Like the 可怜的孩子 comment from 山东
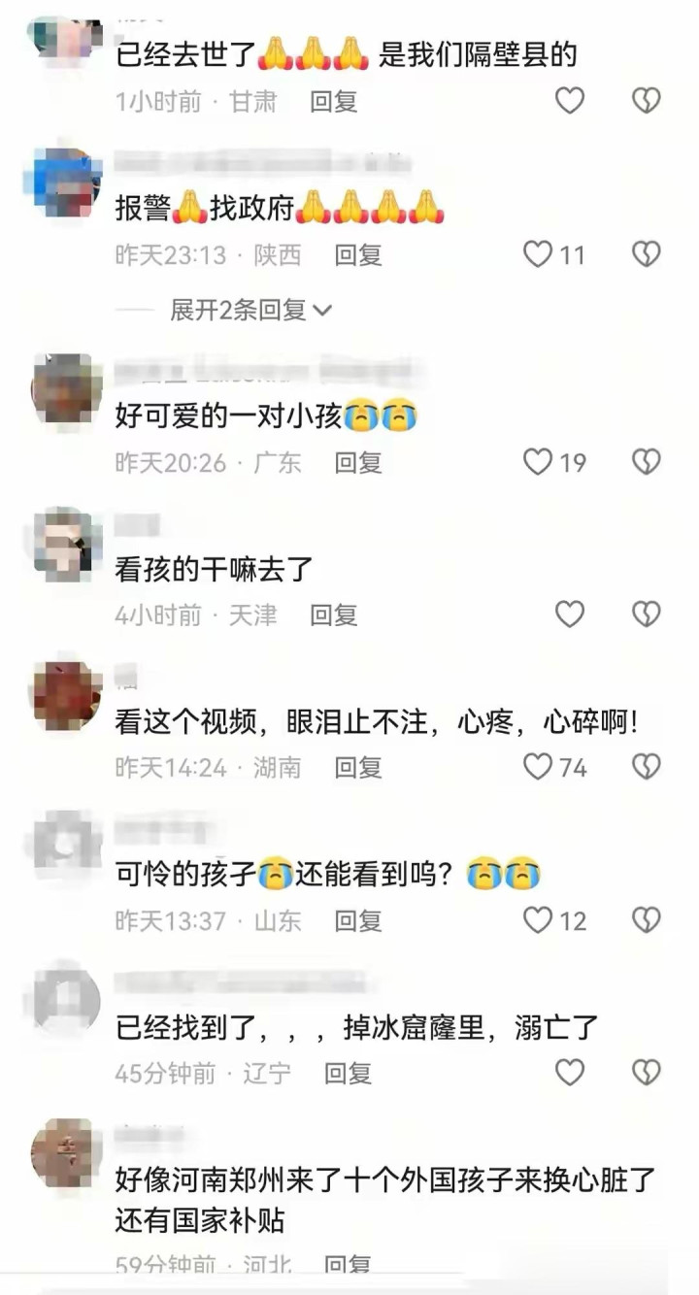Viewport: 699px width, 1295px height. [554, 919]
